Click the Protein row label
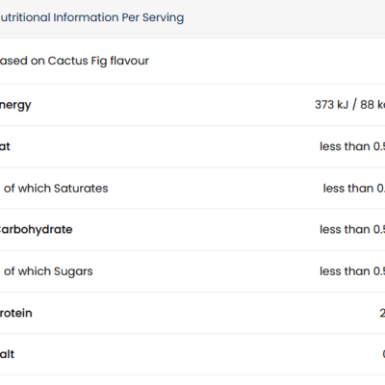The image size is (385, 385). click(16, 313)
